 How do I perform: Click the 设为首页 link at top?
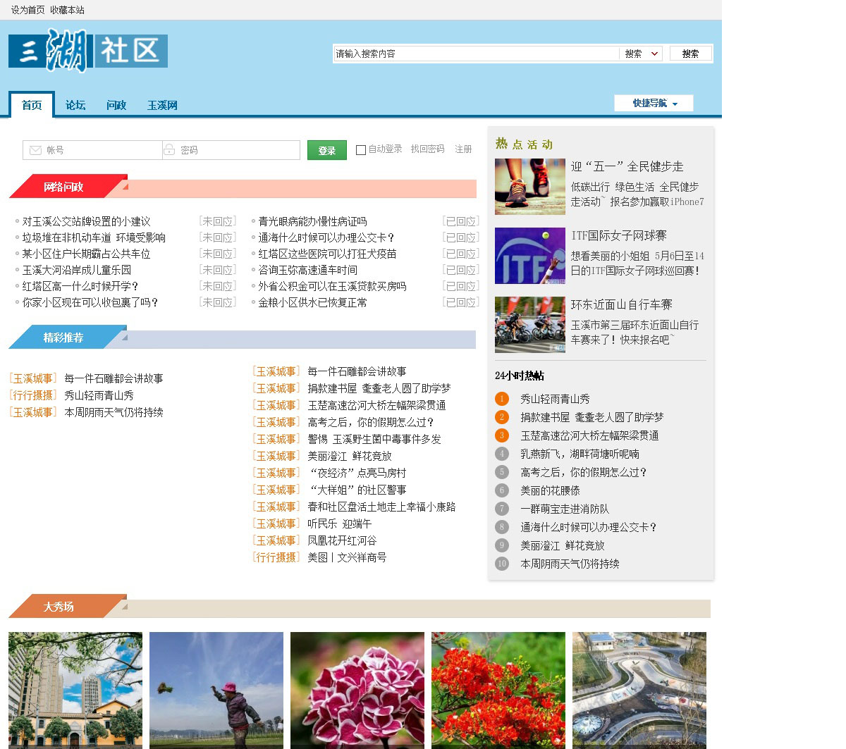[x=27, y=10]
